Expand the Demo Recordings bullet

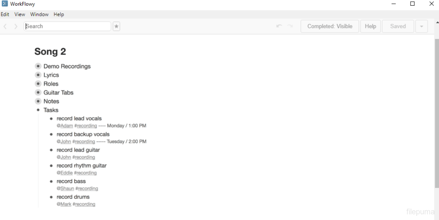click(x=38, y=66)
